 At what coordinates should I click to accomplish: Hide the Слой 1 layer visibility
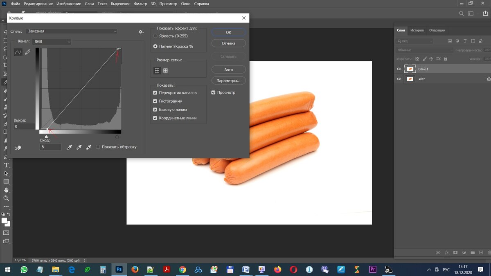click(x=399, y=69)
